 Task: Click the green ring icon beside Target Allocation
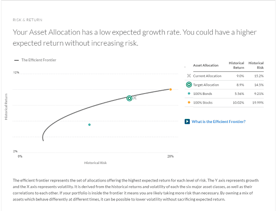click(x=189, y=85)
